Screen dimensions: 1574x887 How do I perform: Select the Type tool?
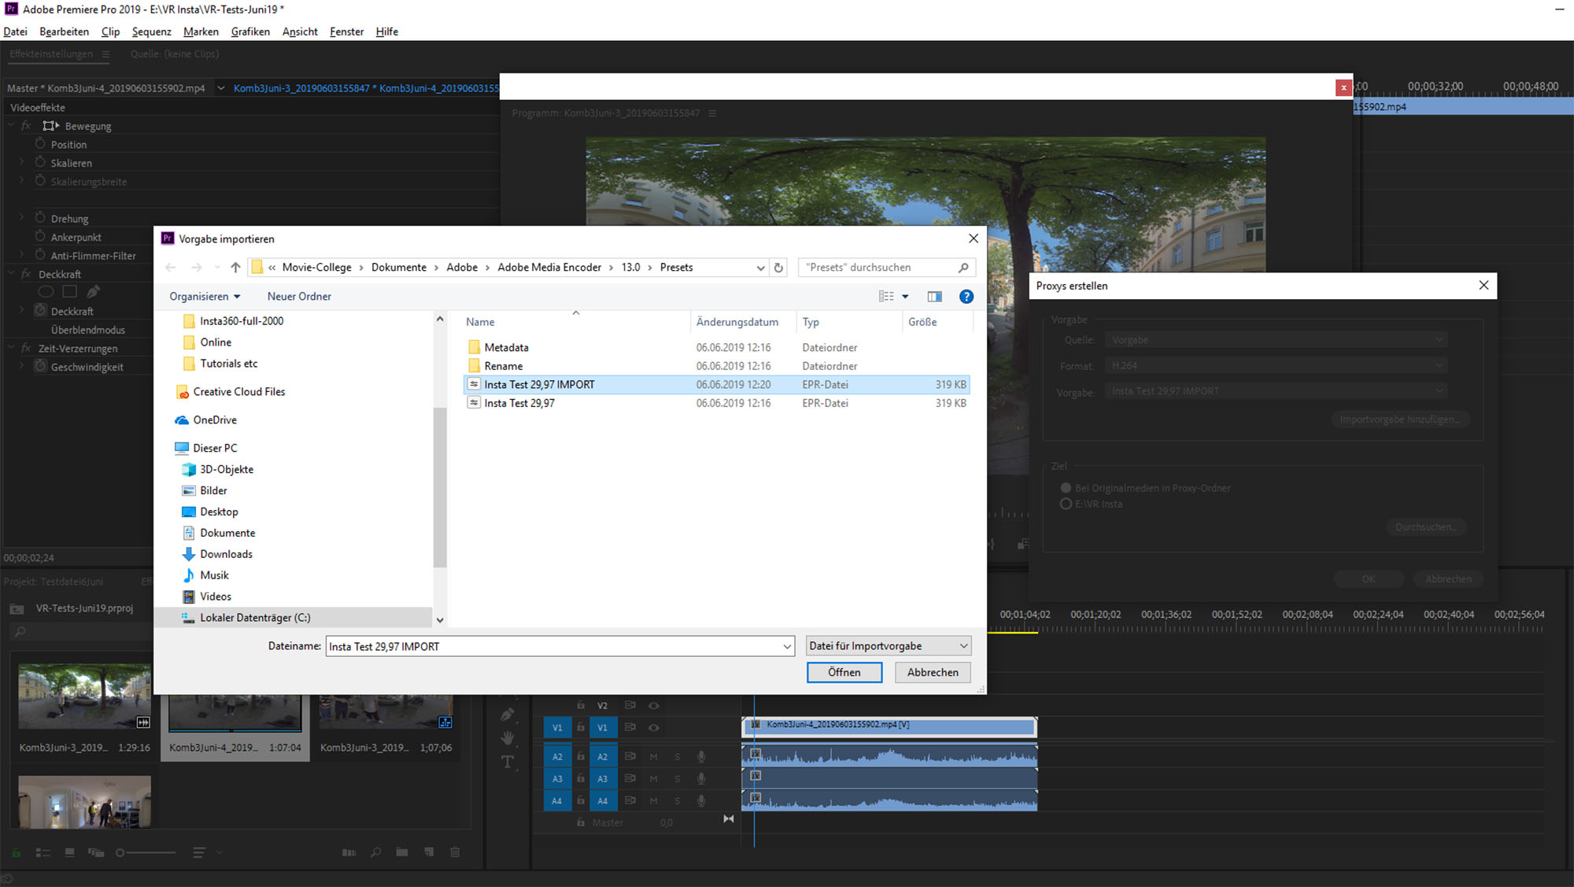coord(508,762)
